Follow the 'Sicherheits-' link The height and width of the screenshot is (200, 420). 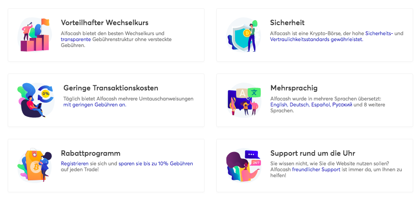pos(379,33)
